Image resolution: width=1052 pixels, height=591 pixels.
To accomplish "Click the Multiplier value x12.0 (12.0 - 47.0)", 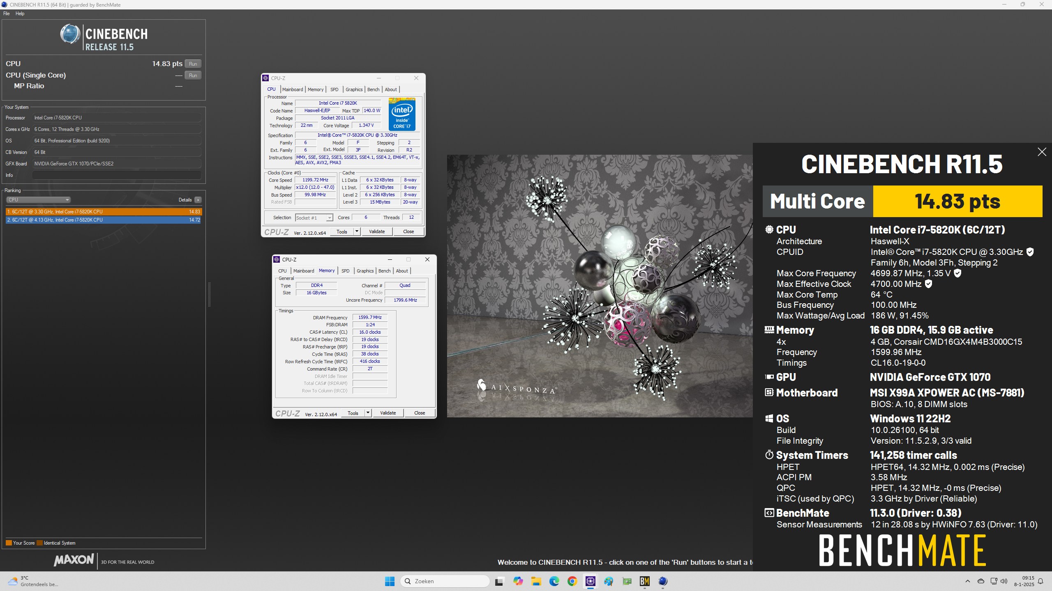I will [x=316, y=188].
